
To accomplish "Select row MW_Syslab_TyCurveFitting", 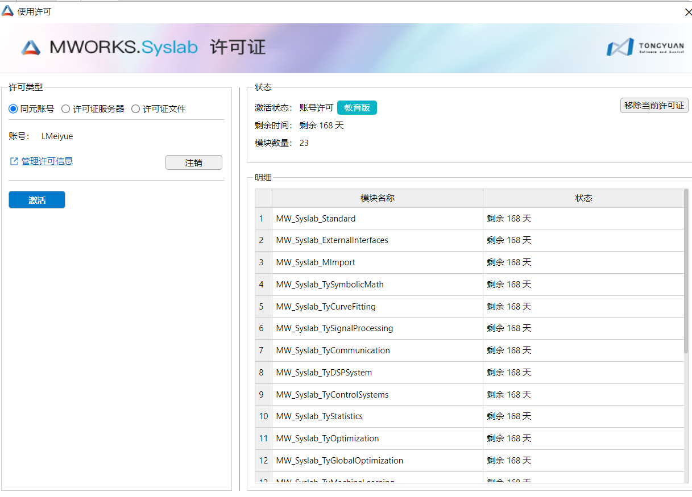I will pos(470,307).
